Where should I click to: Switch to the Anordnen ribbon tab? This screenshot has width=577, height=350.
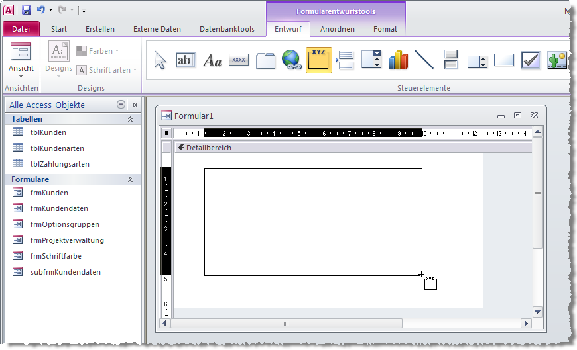pos(337,29)
